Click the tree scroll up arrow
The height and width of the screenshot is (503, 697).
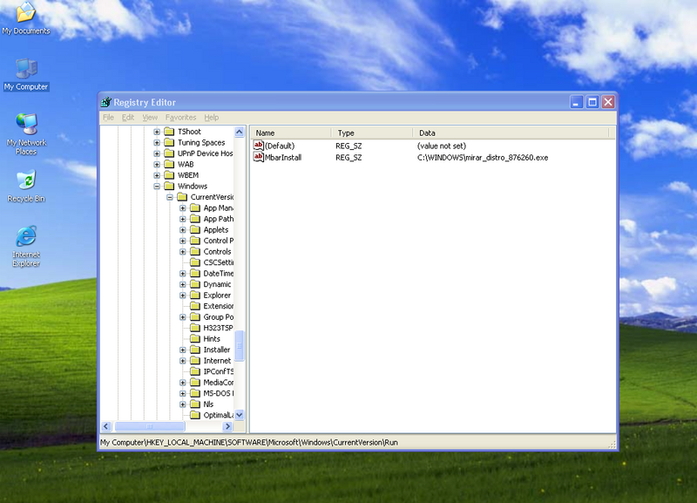tap(239, 132)
